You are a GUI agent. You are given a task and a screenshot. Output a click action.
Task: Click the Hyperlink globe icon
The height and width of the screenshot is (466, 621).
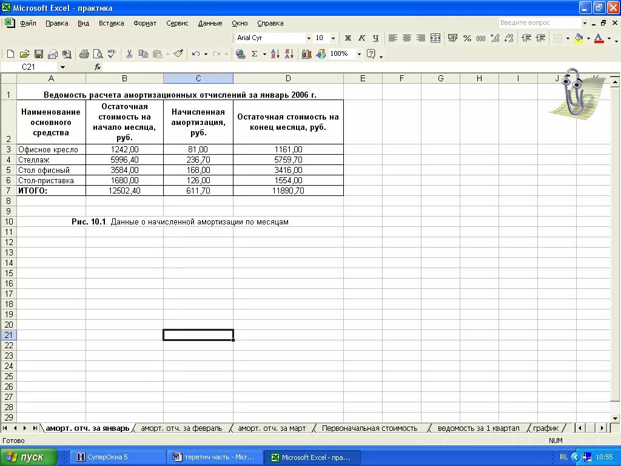coord(240,54)
